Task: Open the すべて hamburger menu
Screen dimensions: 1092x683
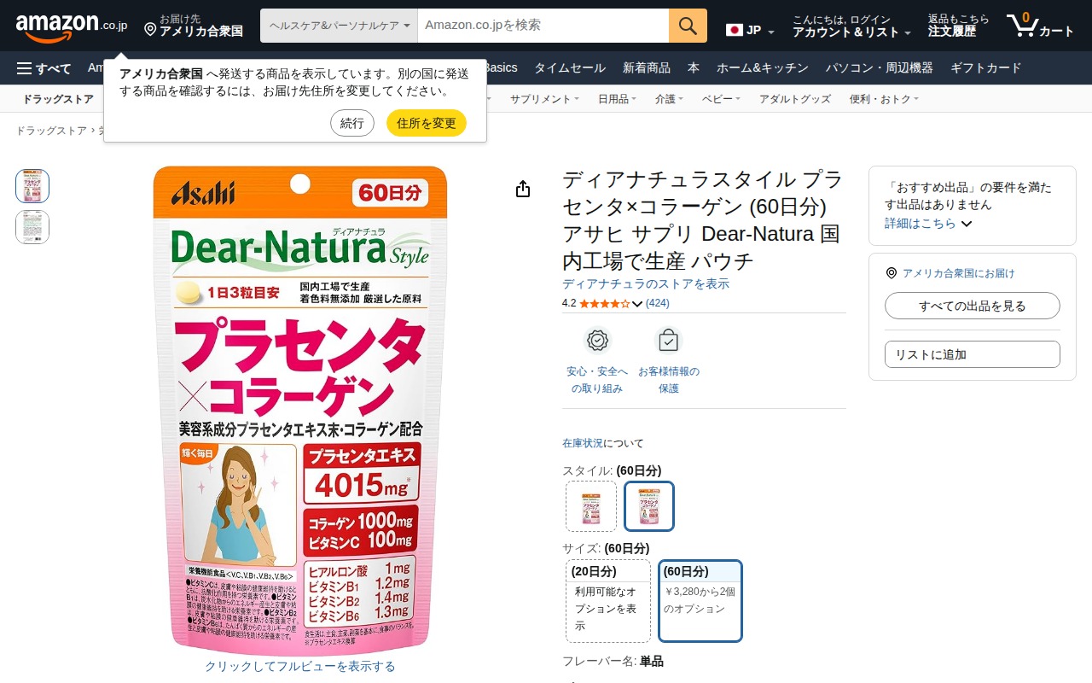Action: [44, 68]
